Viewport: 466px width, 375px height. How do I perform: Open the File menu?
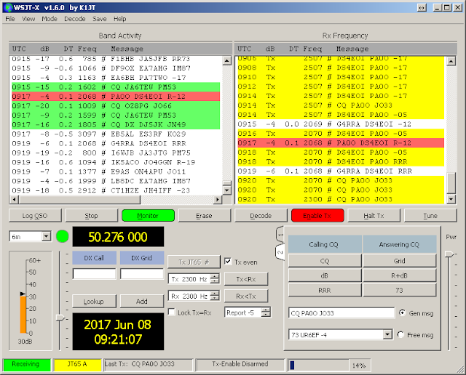(x=9, y=19)
